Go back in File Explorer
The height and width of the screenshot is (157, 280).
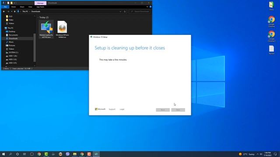tap(4, 11)
